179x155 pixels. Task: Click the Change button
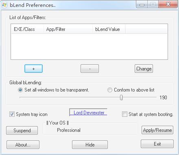(144, 69)
